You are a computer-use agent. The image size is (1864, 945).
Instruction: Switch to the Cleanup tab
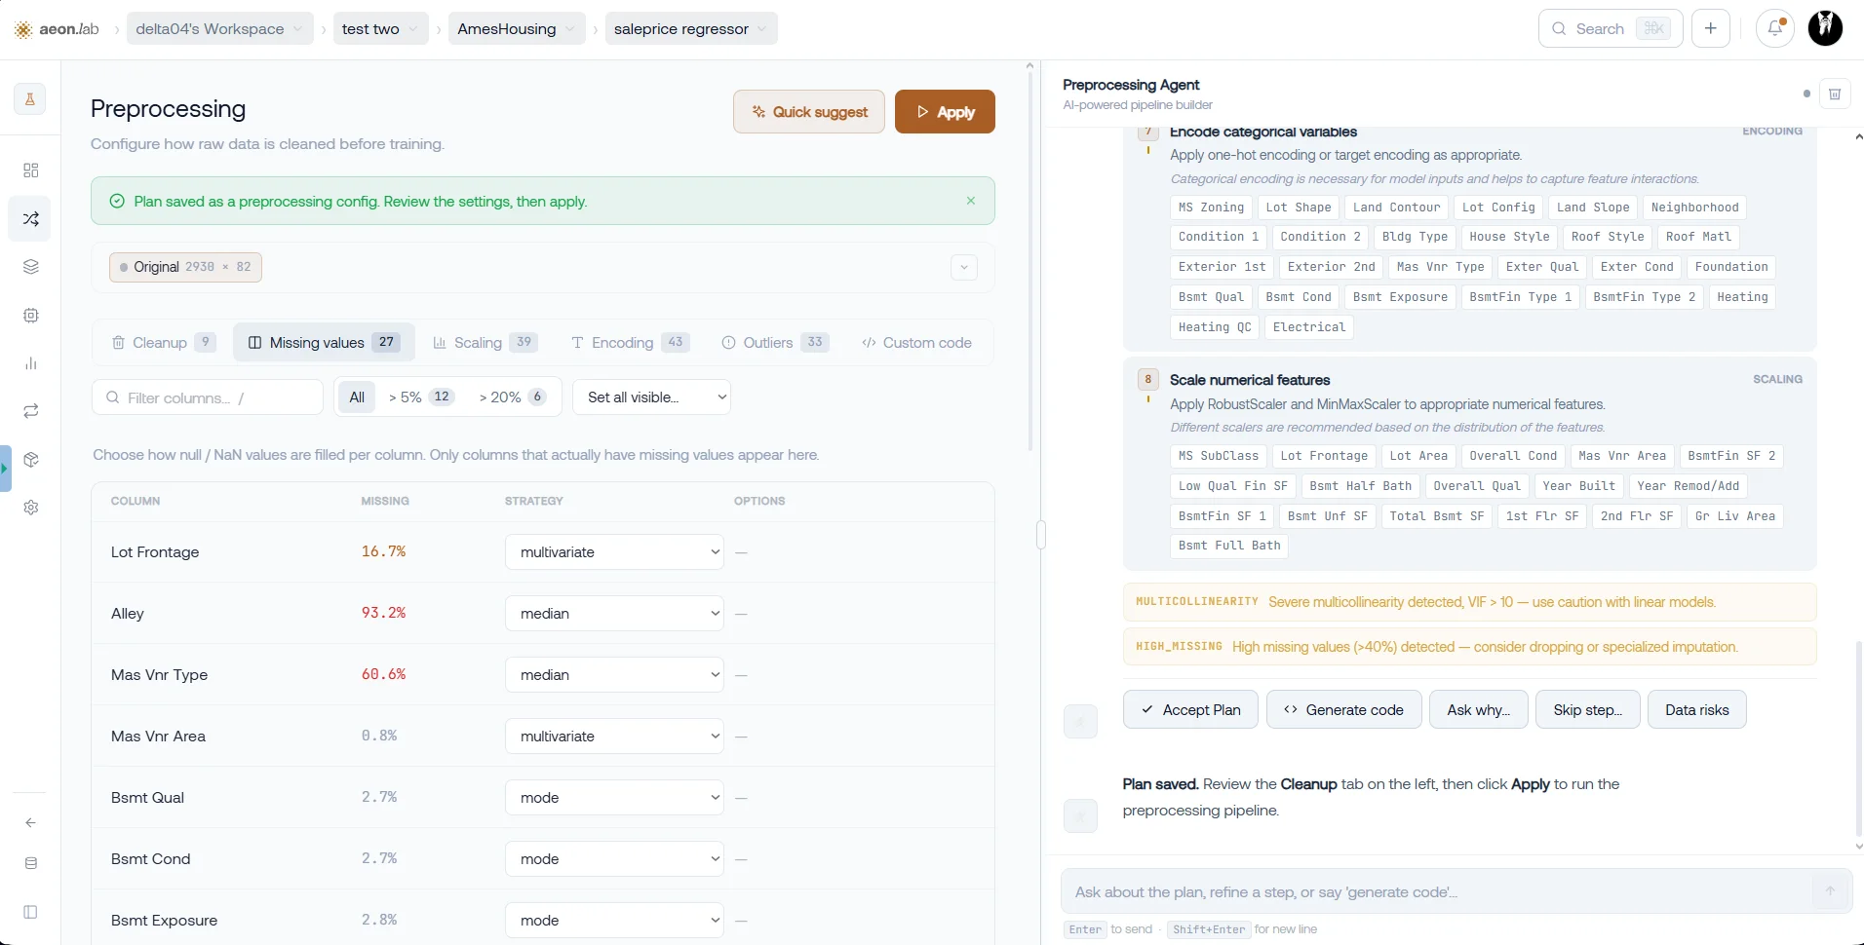click(163, 343)
